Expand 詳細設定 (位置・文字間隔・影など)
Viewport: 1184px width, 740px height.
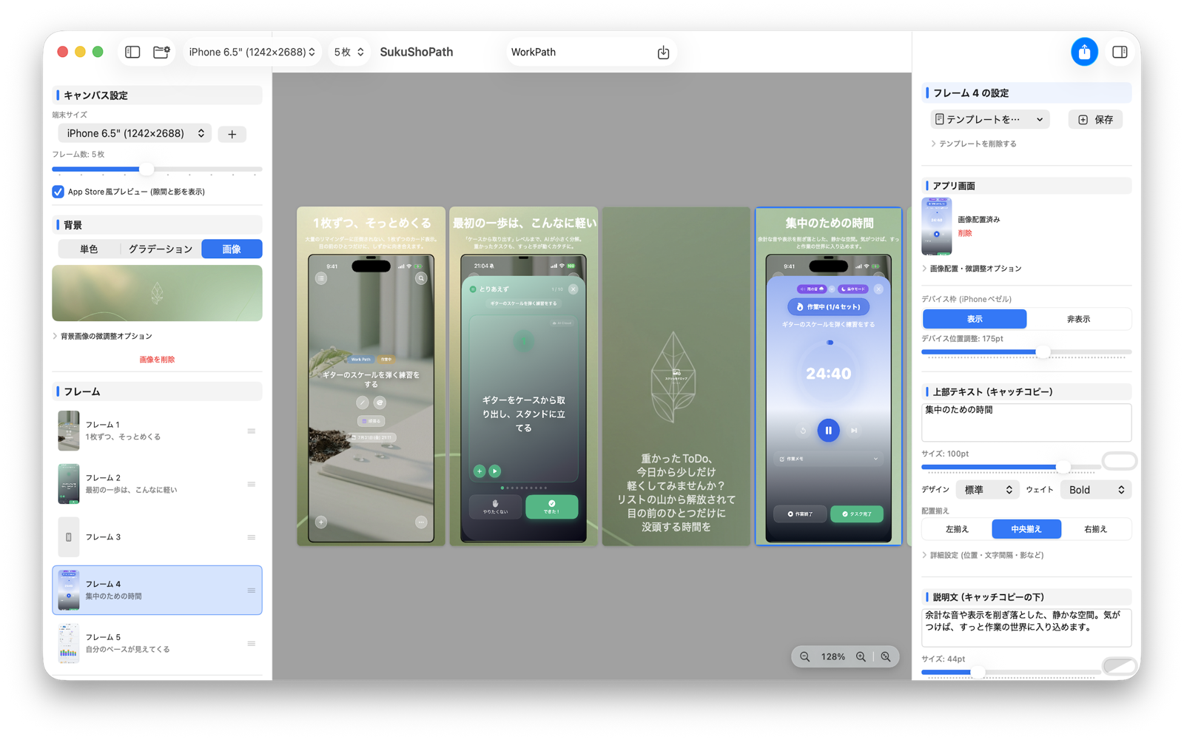[983, 555]
